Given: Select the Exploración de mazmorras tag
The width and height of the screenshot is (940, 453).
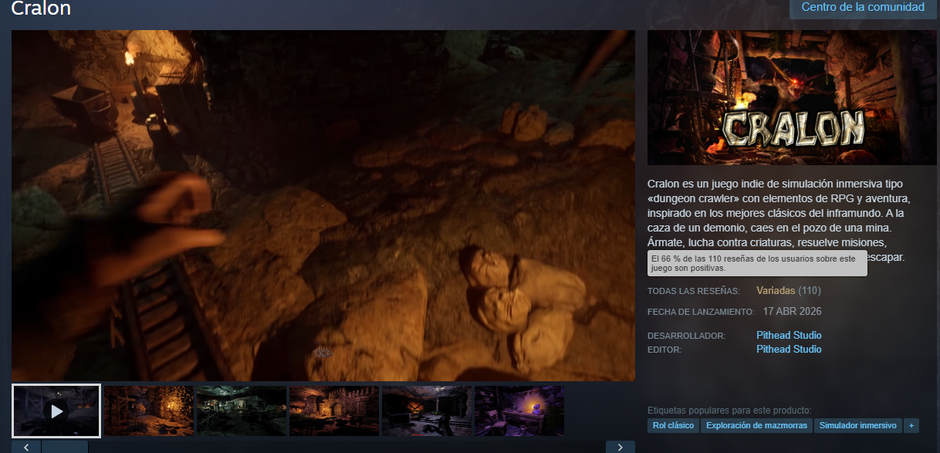Looking at the screenshot, I should (756, 425).
